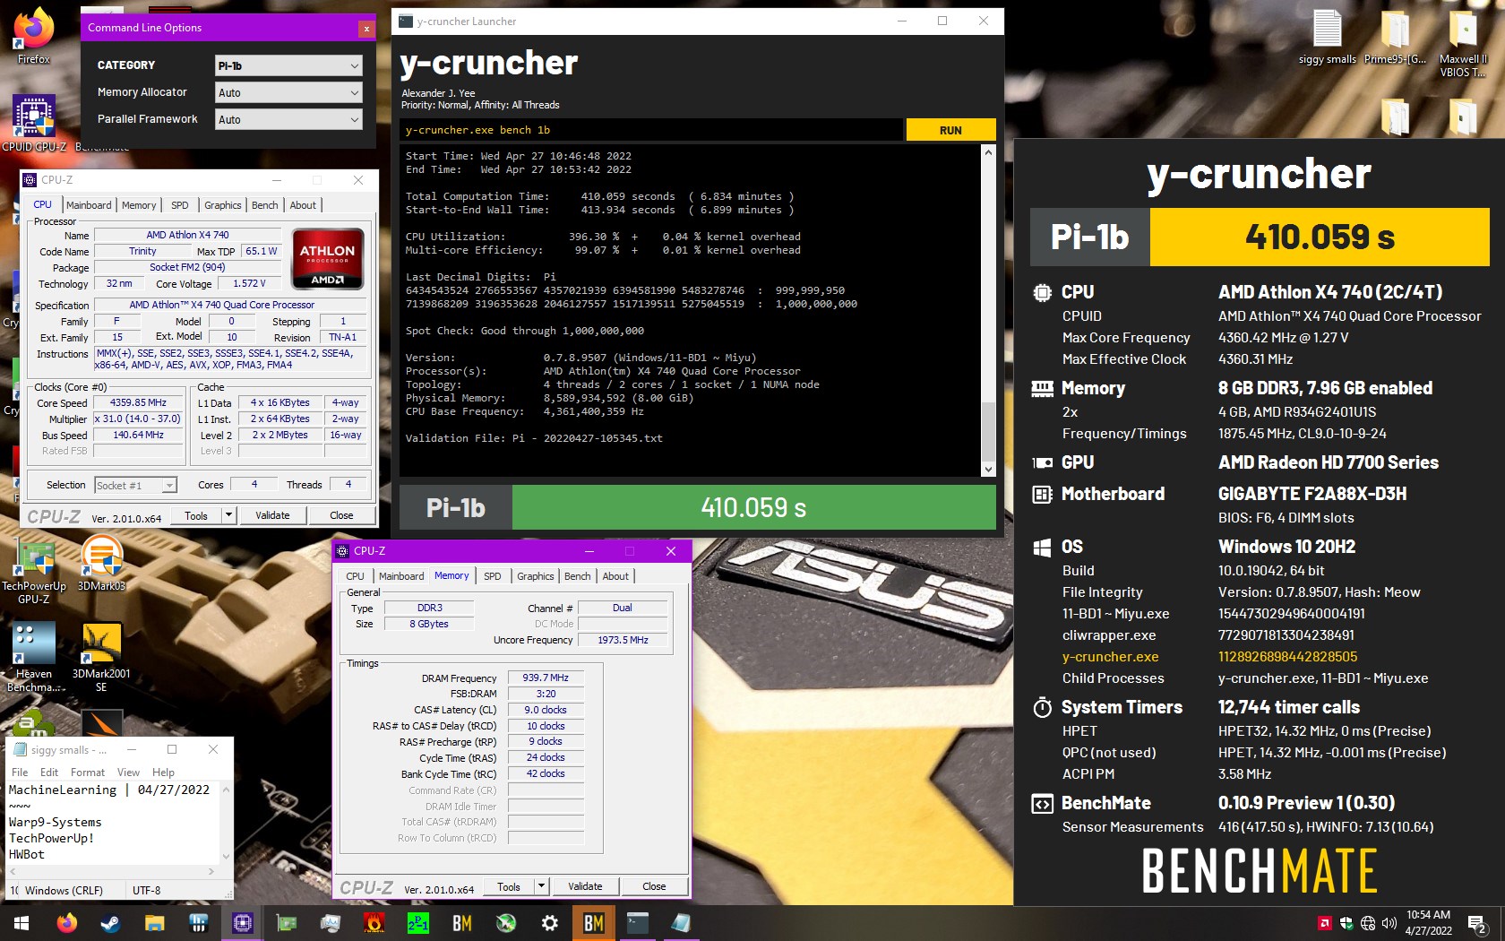Open Notepad's File menu

click(20, 773)
